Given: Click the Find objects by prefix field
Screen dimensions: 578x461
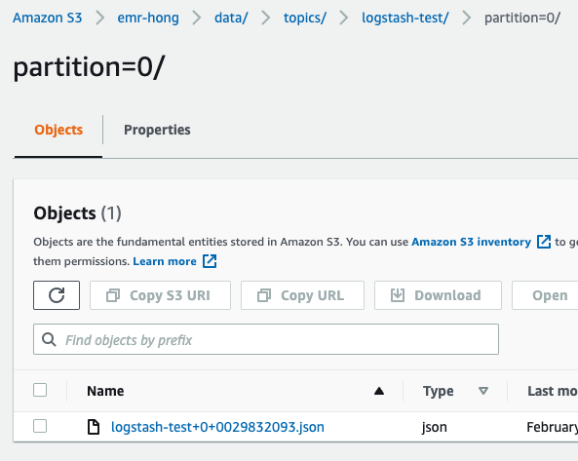Looking at the screenshot, I should click(266, 339).
